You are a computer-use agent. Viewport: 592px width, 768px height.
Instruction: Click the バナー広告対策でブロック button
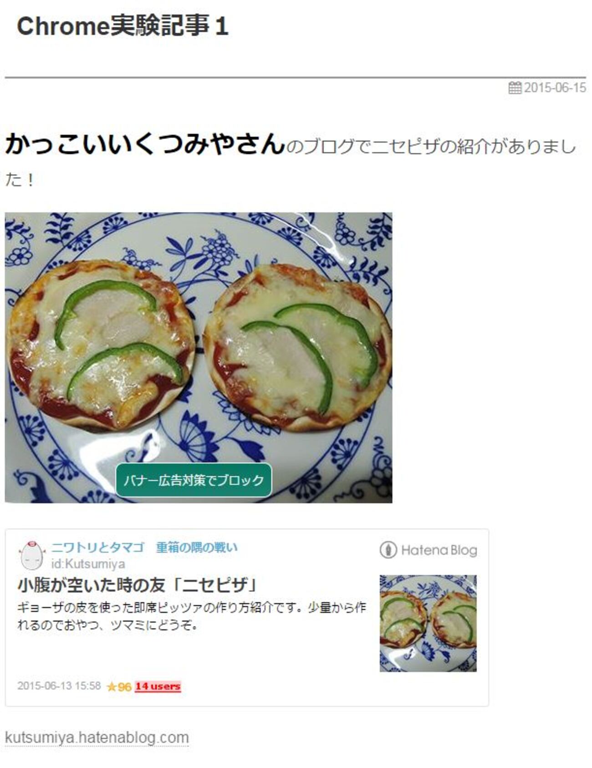(x=194, y=480)
